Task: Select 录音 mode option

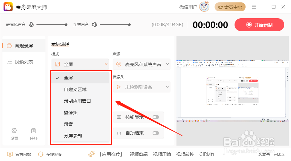Action: click(80, 124)
